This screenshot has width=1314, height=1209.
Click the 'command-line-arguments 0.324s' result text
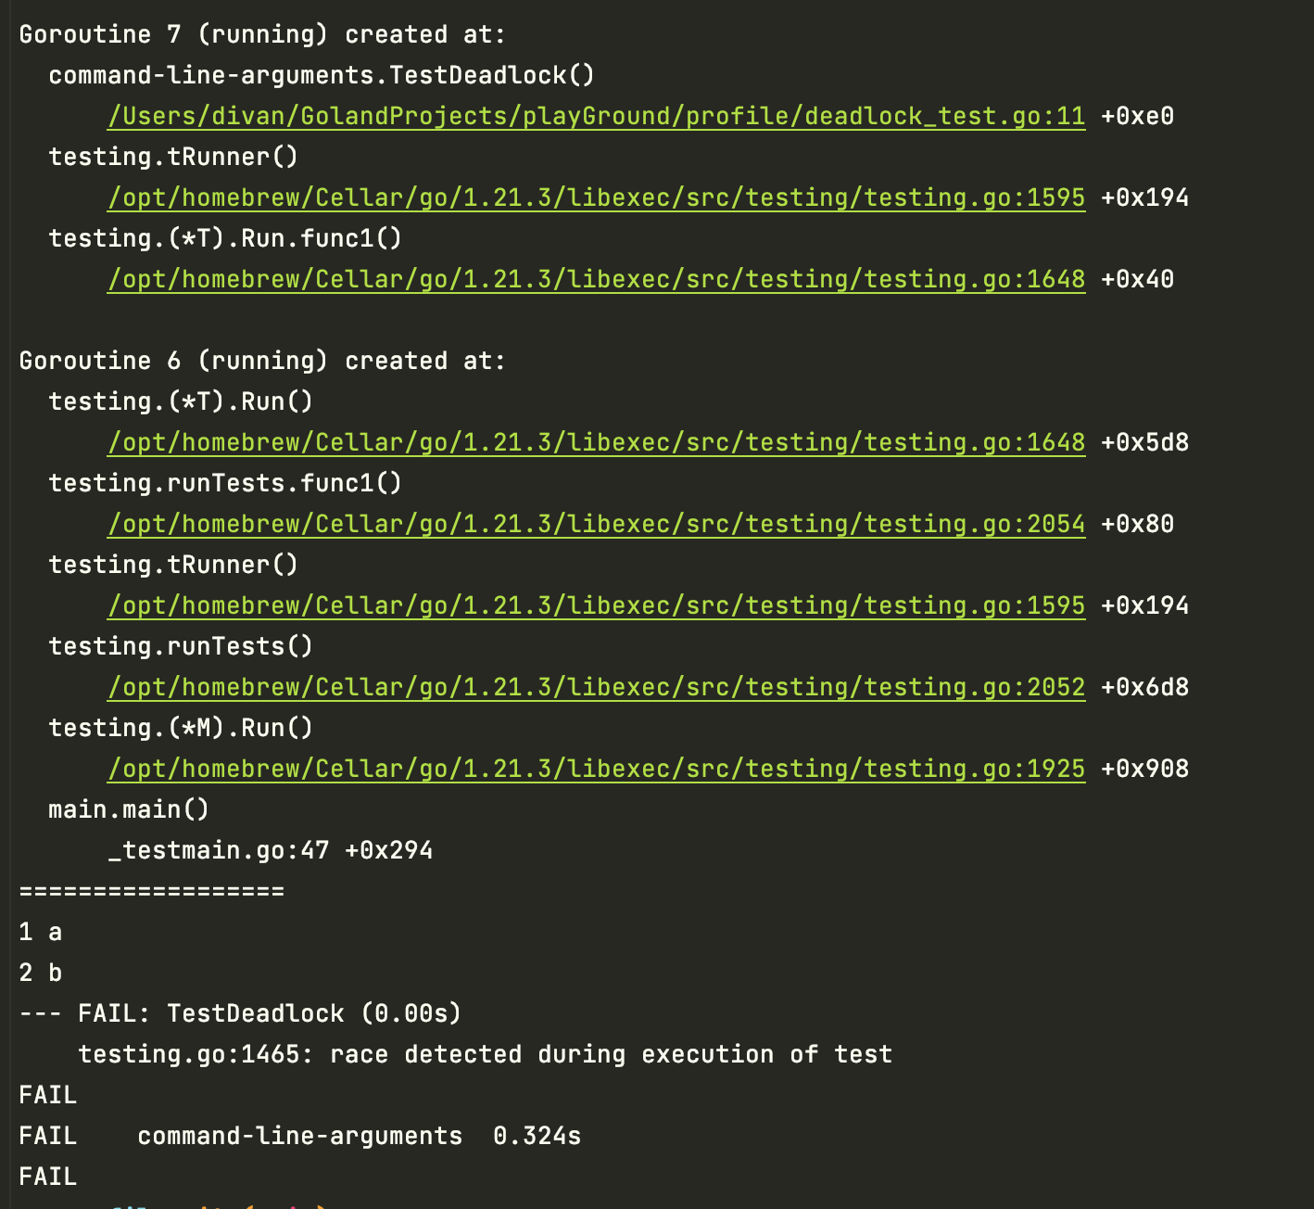click(359, 1136)
